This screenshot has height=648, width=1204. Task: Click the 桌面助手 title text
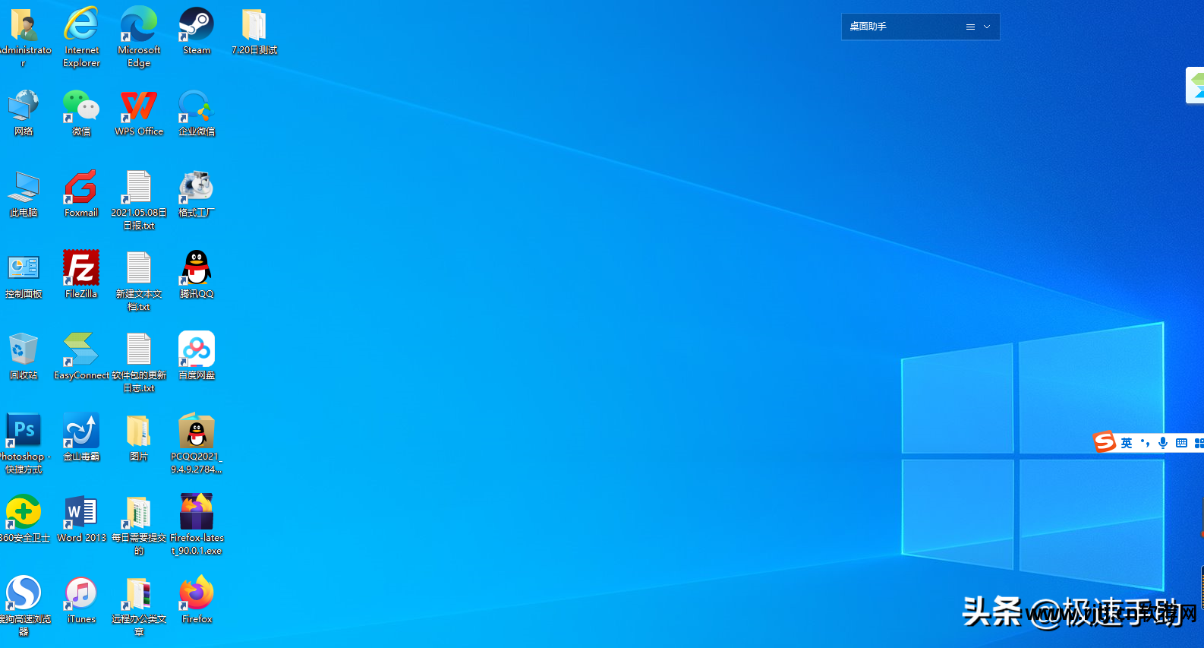coord(868,27)
